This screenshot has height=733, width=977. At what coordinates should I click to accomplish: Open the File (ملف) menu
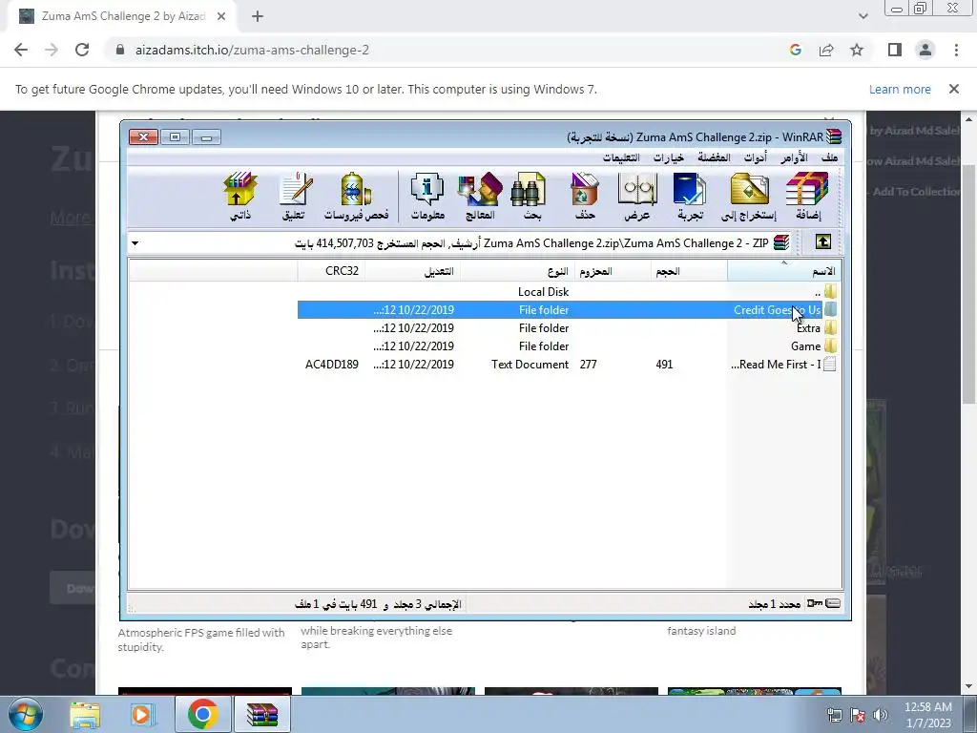pyautogui.click(x=829, y=157)
